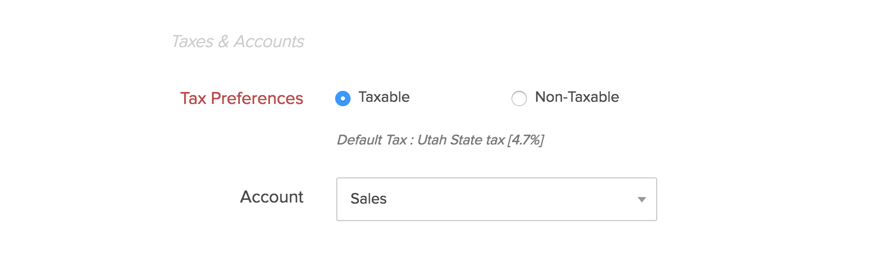
Task: Click the Non-Taxable label text
Action: pyautogui.click(x=577, y=97)
